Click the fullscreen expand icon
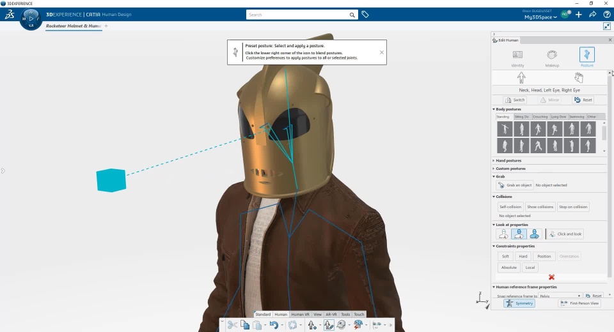Screen dimensions: 614x332 click(x=607, y=26)
